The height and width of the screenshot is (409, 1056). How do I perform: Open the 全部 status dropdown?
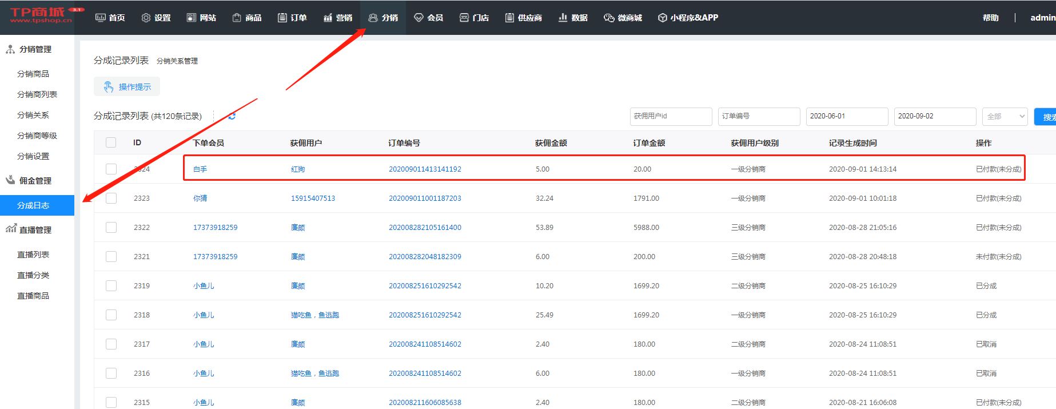1005,116
